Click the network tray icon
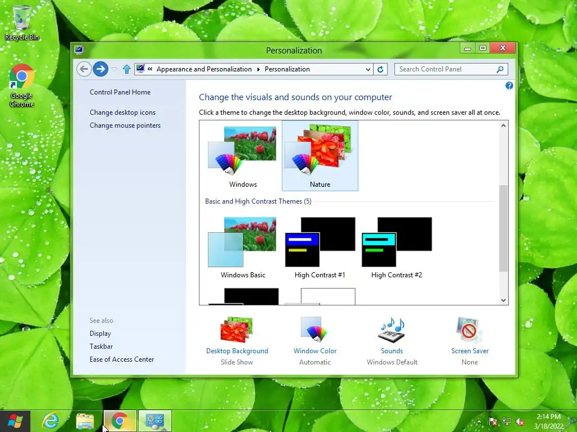Screen dimensions: 577x432 (x=507, y=421)
